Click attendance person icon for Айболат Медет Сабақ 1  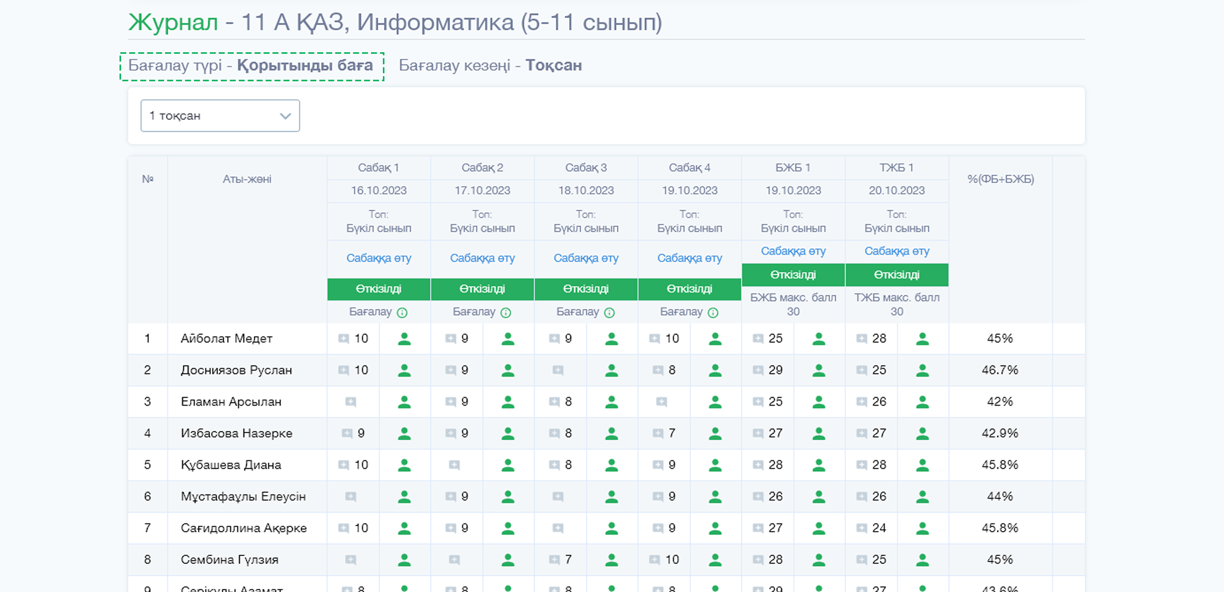(x=404, y=339)
